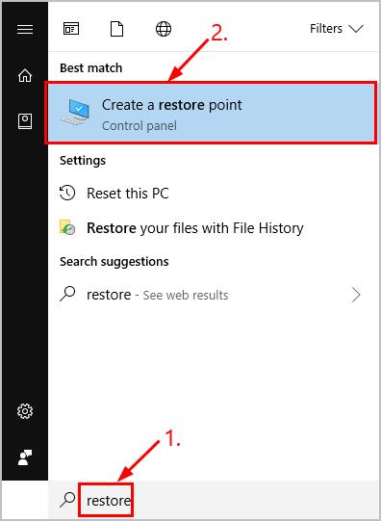Image resolution: width=381 pixels, height=521 pixels.
Task: Expand the web results chevron arrow
Action: tap(356, 295)
